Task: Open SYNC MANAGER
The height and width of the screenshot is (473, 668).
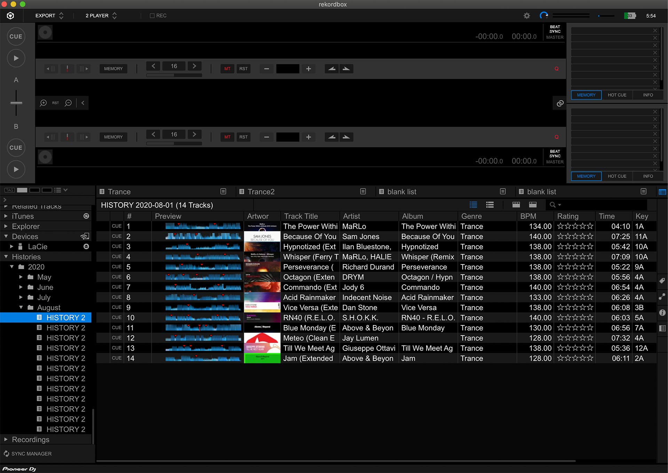Action: pos(27,454)
